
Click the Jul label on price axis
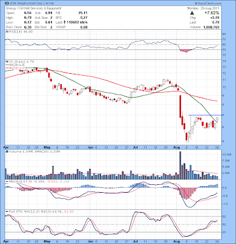135,147
